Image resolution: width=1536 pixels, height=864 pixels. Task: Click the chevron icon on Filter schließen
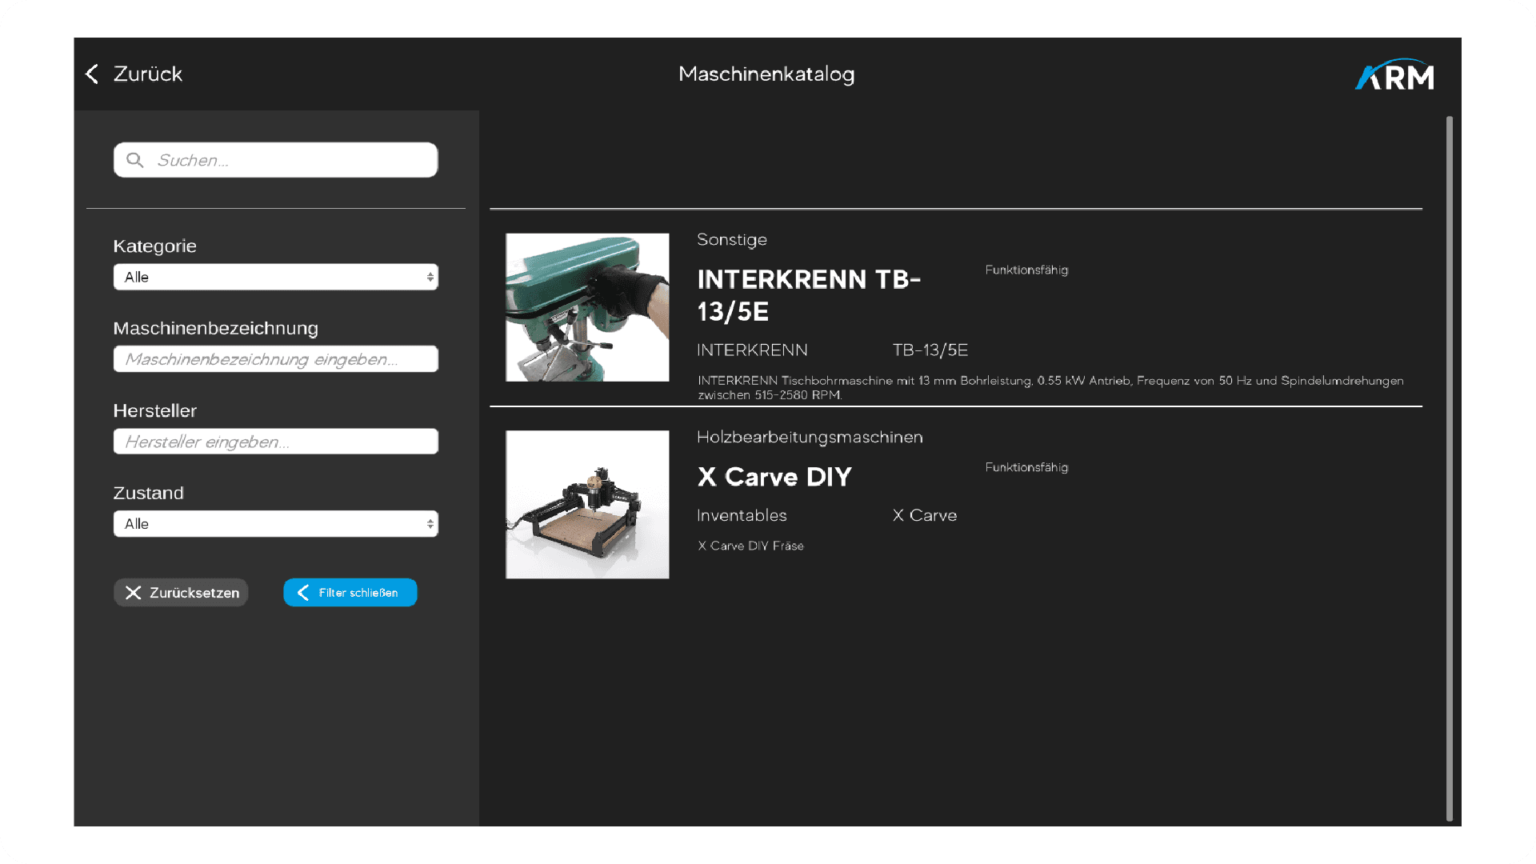point(303,593)
